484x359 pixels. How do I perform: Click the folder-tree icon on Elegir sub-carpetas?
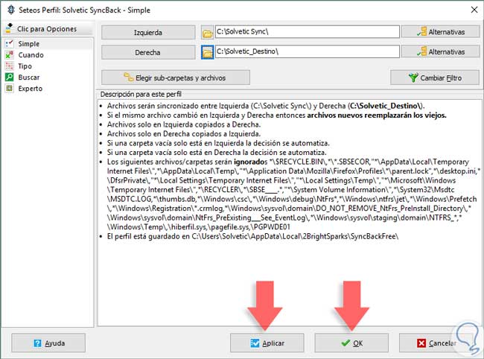tap(128, 77)
